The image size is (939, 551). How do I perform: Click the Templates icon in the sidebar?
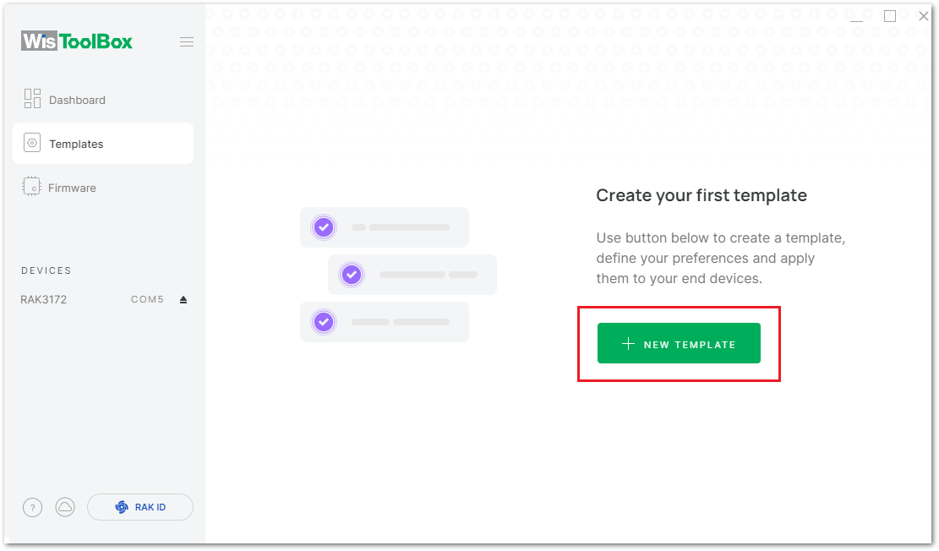coord(32,143)
